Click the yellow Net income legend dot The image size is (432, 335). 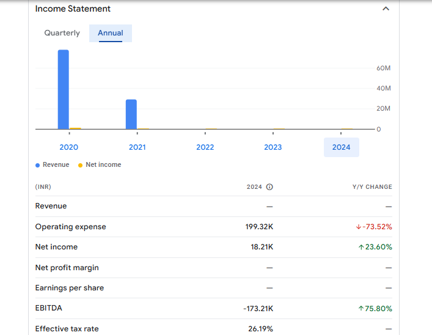(x=80, y=165)
